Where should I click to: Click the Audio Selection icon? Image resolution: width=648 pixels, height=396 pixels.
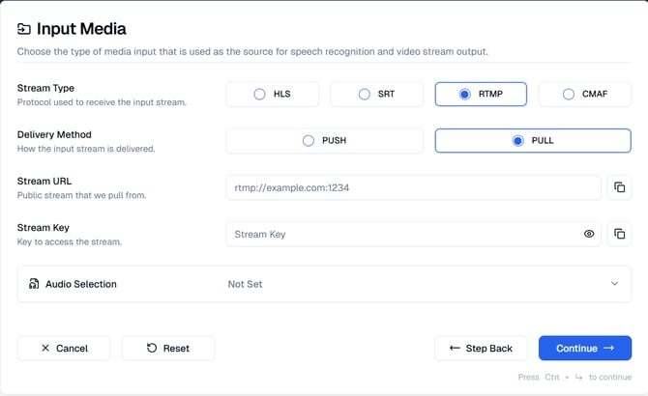[35, 284]
